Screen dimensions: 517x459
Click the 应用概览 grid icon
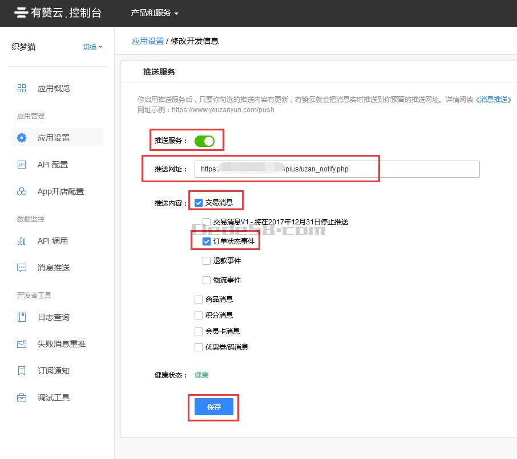pyautogui.click(x=22, y=88)
